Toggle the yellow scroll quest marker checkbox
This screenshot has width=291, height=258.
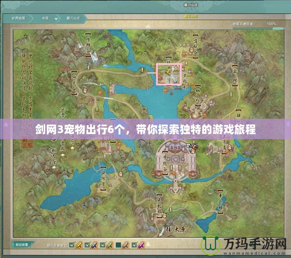[72, 245]
